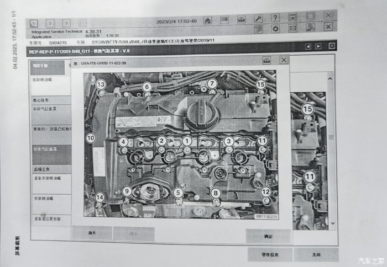Click the background document scrollbar thumb

click(x=331, y=137)
